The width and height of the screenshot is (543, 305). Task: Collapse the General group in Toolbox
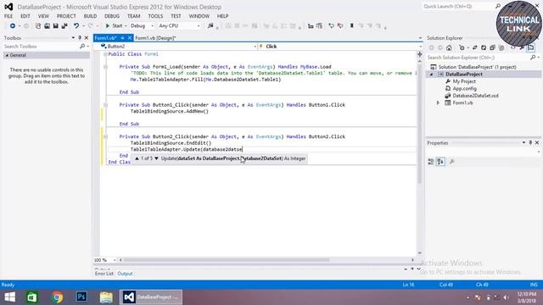click(7, 55)
